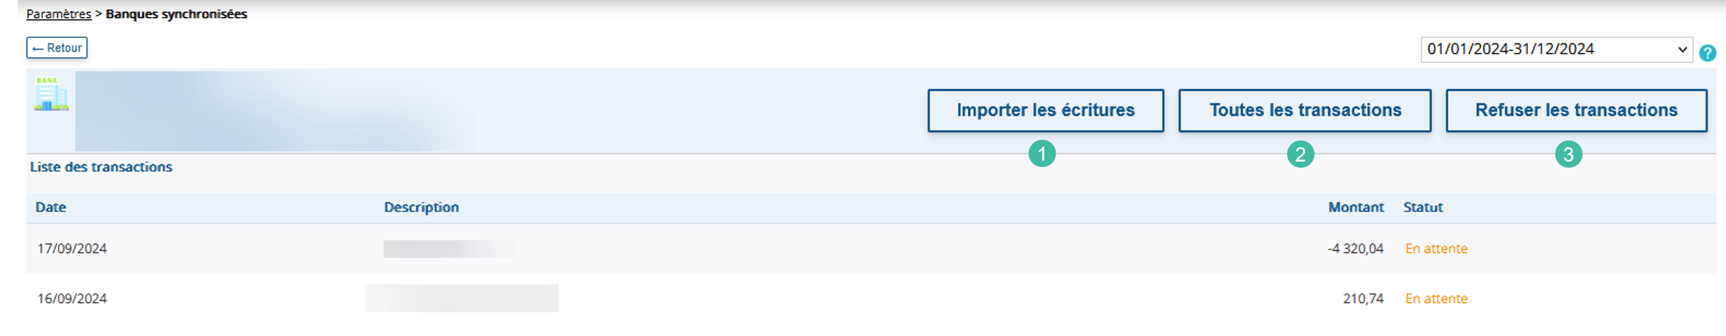1726x336 pixels.
Task: Click the Description column header
Action: tap(421, 207)
